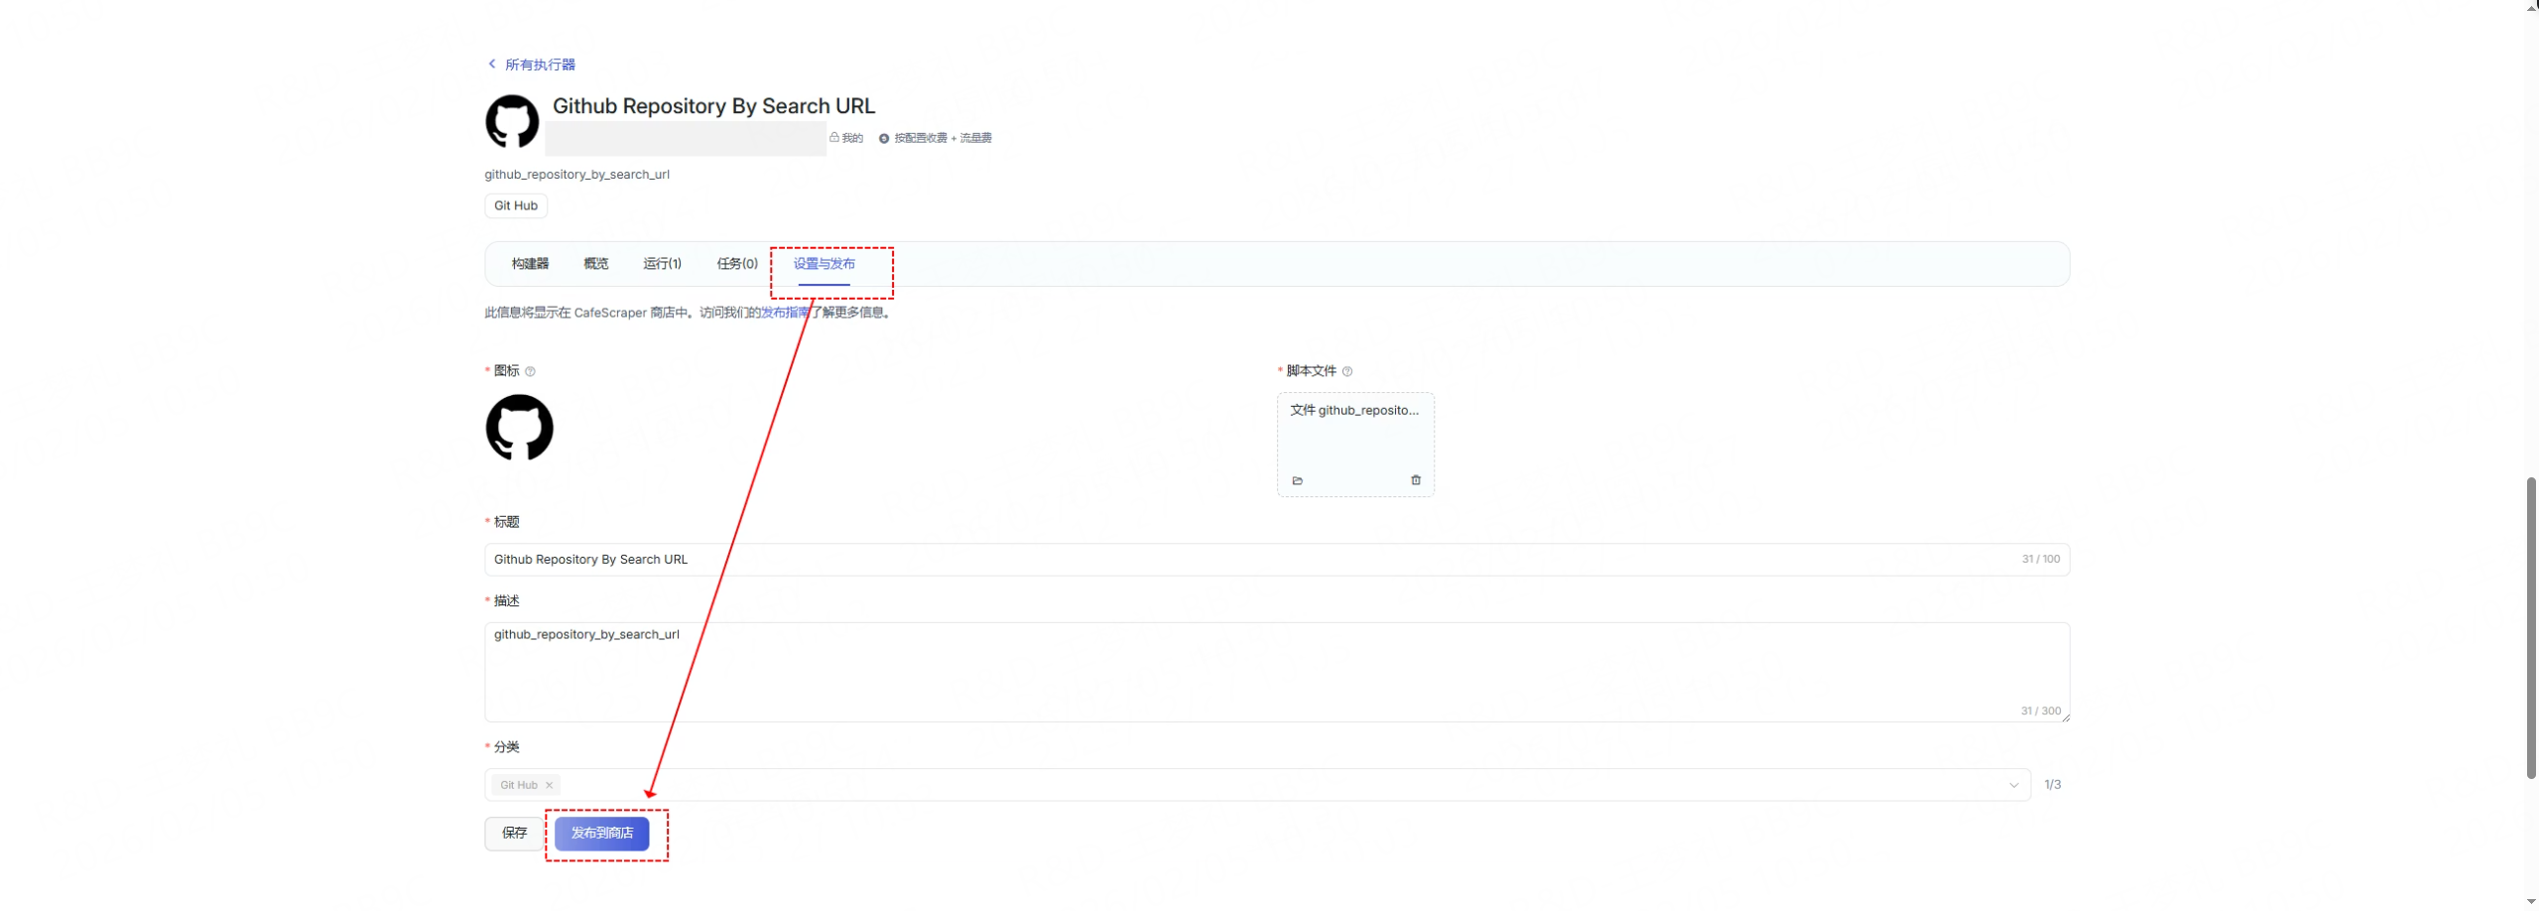Click the script file name github_reposito...

[x=1353, y=411]
